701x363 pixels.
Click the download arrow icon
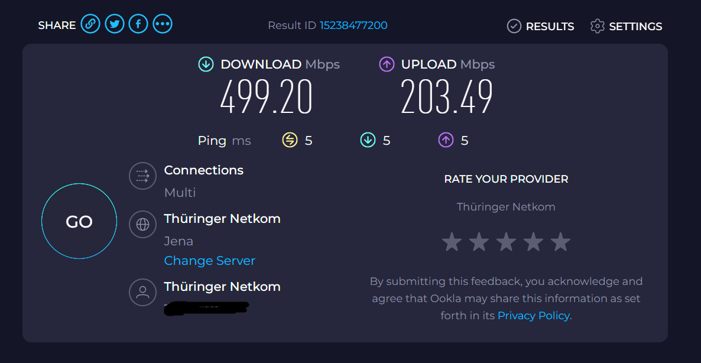click(206, 64)
